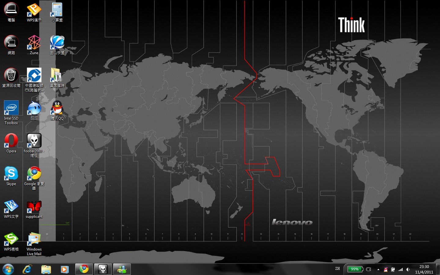Open the Google 瀏覽器 Chrome desktop shortcut
Viewport: 440px width, 275px height.
click(34, 178)
